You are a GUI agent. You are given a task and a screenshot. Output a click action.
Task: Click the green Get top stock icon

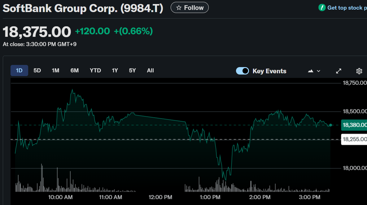click(x=322, y=8)
